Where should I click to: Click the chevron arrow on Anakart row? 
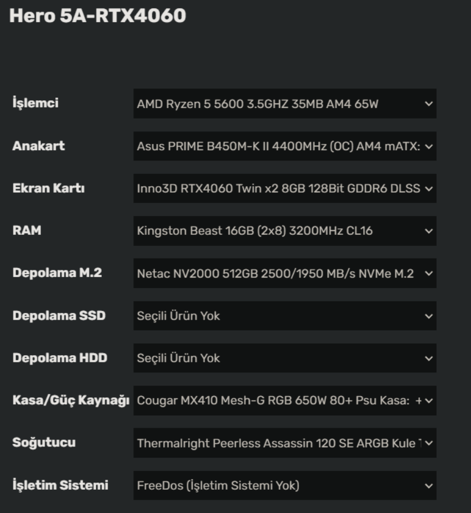point(429,146)
